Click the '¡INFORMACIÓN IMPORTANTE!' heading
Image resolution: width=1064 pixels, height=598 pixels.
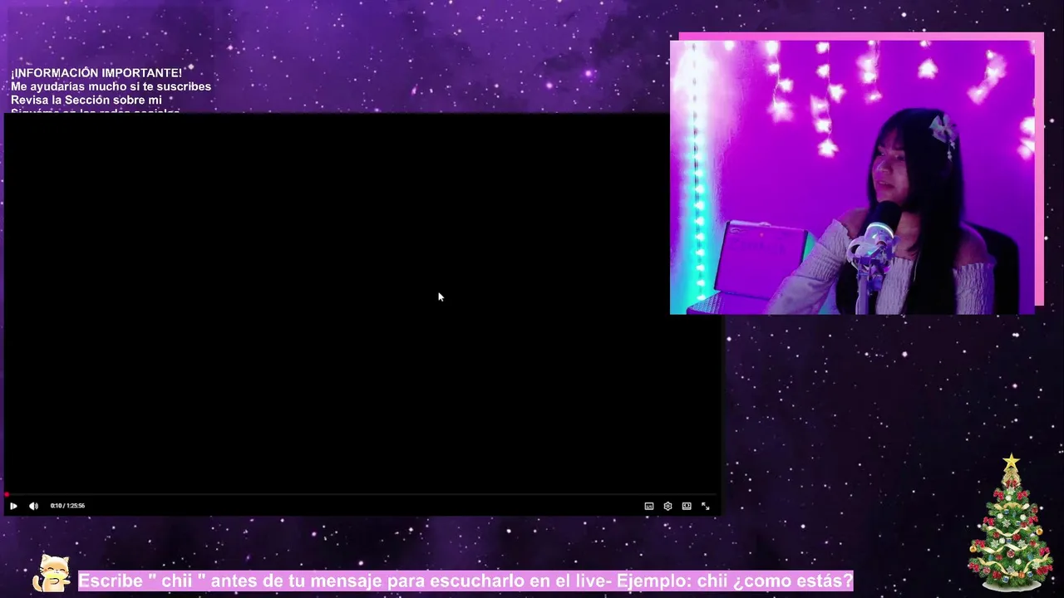[96, 73]
